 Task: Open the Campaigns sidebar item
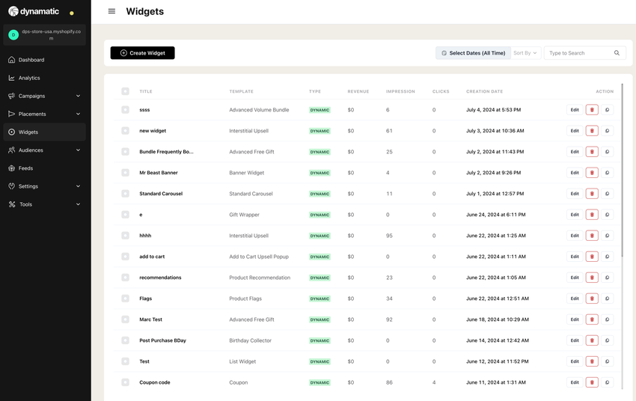[x=45, y=96]
